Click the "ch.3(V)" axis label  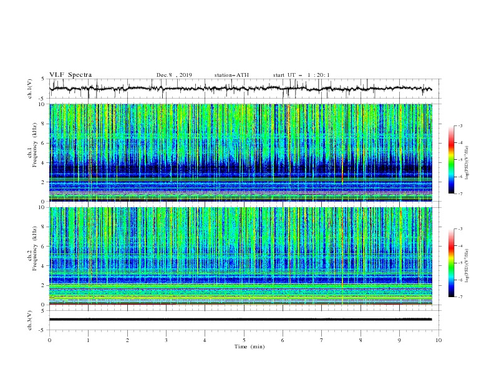coord(30,320)
